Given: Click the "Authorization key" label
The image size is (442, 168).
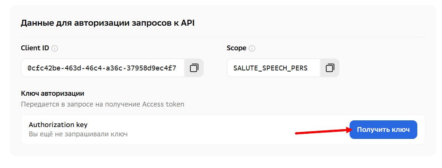Looking at the screenshot, I should [58, 125].
